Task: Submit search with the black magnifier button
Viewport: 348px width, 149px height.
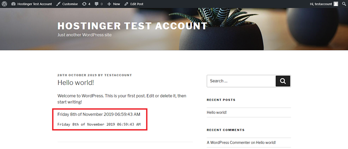Action: [x=283, y=81]
